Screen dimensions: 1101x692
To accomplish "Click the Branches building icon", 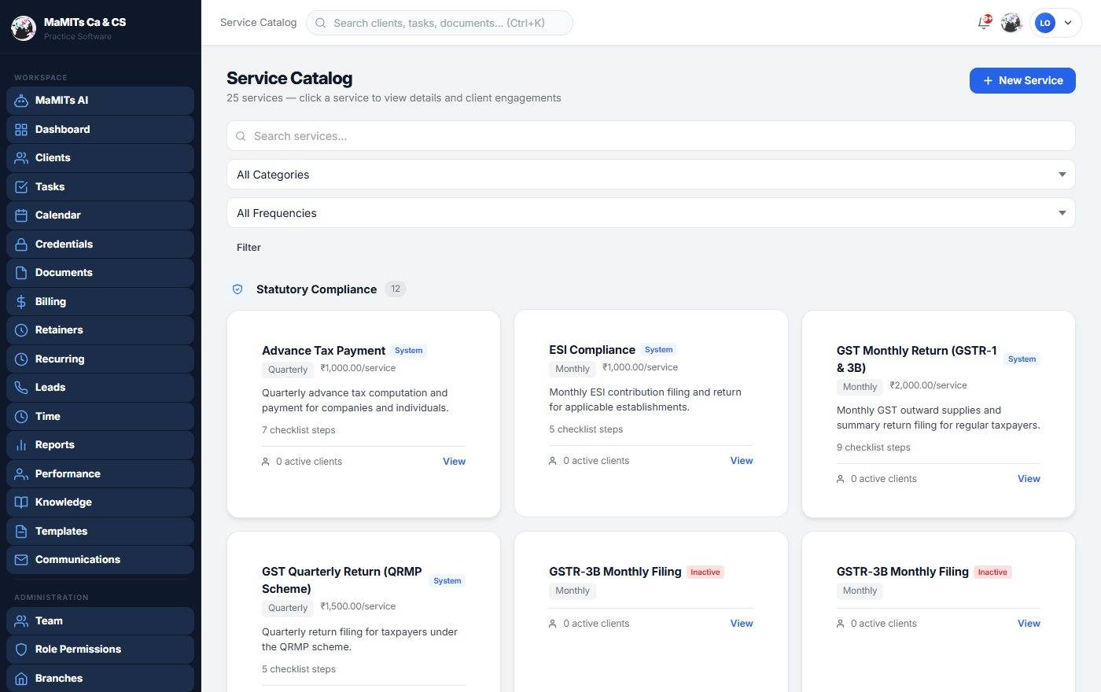I will coord(21,678).
